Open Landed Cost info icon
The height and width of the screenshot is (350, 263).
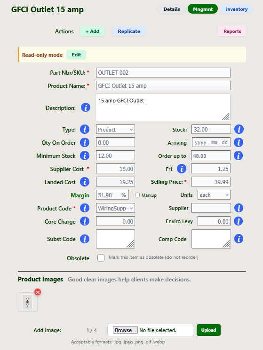85,182
